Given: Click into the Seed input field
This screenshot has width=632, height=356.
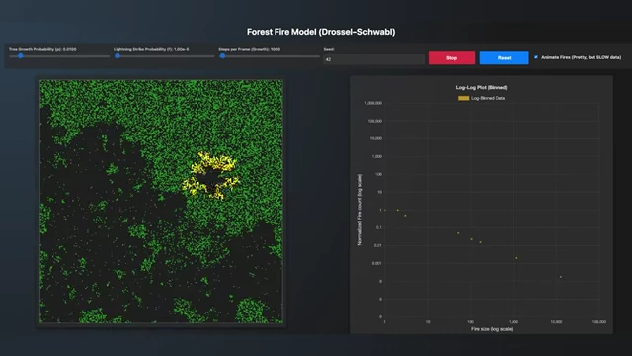Looking at the screenshot, I should pos(373,59).
